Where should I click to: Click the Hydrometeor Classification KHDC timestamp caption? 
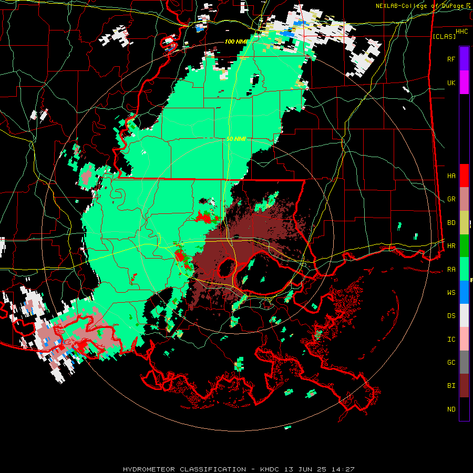point(239,469)
